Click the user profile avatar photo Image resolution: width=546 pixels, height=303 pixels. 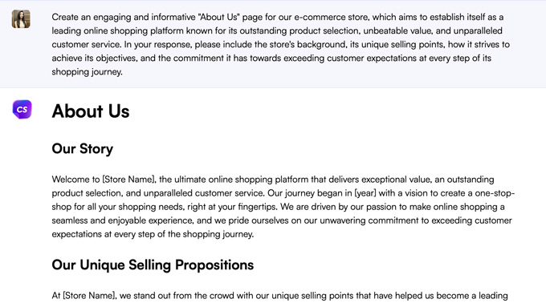pos(21,18)
